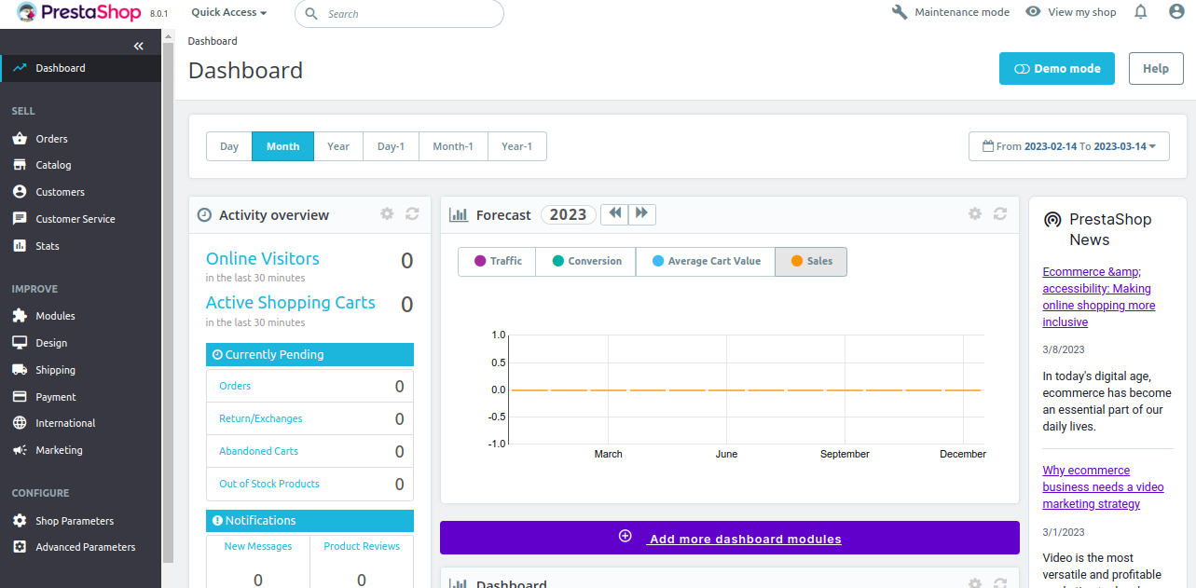Open the Abandoned Carts link
Viewport: 1196px width, 588px height.
(x=258, y=451)
